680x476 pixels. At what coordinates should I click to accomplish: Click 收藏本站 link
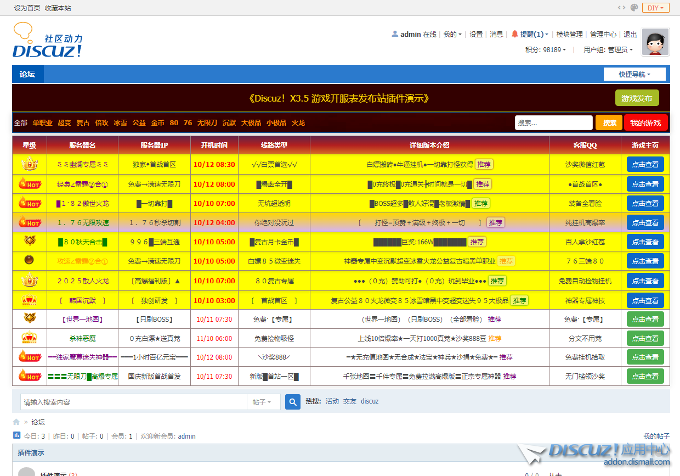pyautogui.click(x=58, y=8)
